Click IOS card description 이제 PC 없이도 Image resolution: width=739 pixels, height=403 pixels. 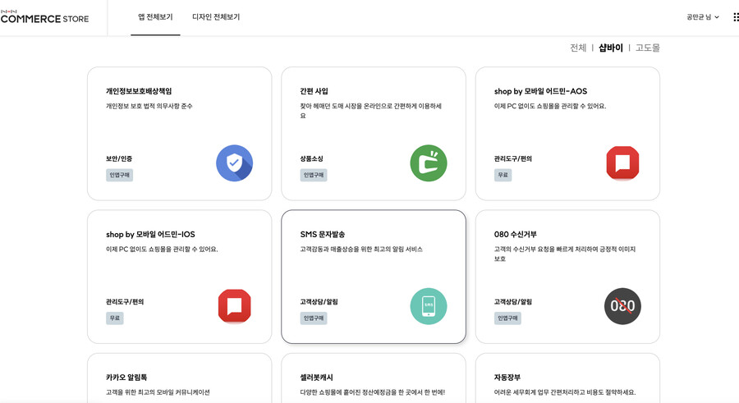point(162,249)
